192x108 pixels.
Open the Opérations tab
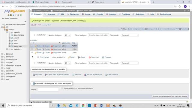pos(138,14)
